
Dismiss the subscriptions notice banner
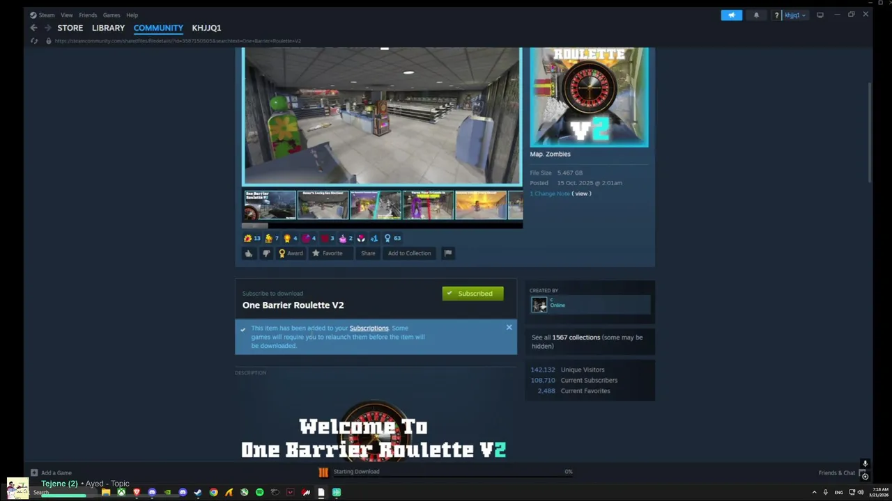pyautogui.click(x=509, y=327)
